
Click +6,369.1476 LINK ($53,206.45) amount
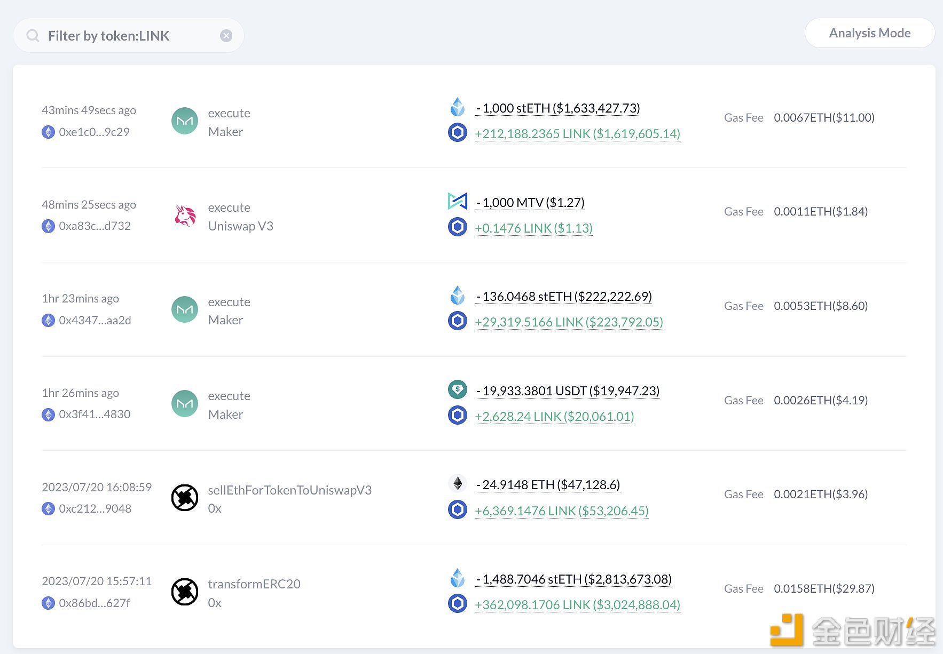click(562, 511)
